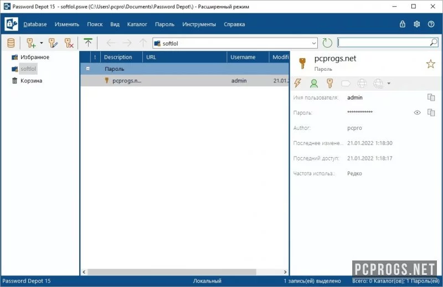The height and width of the screenshot is (287, 443).
Task: Click the delete password key icon
Action: coord(69,43)
